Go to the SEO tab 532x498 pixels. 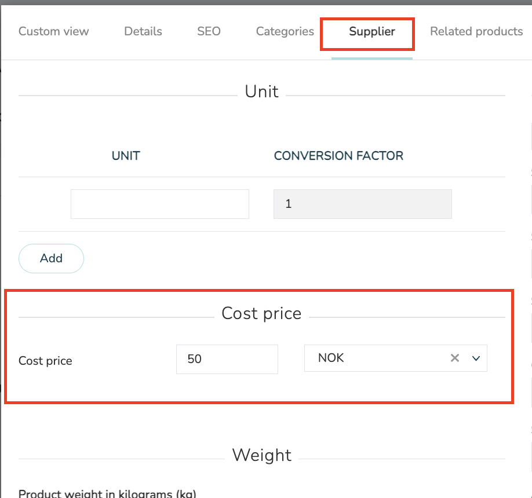coord(209,31)
